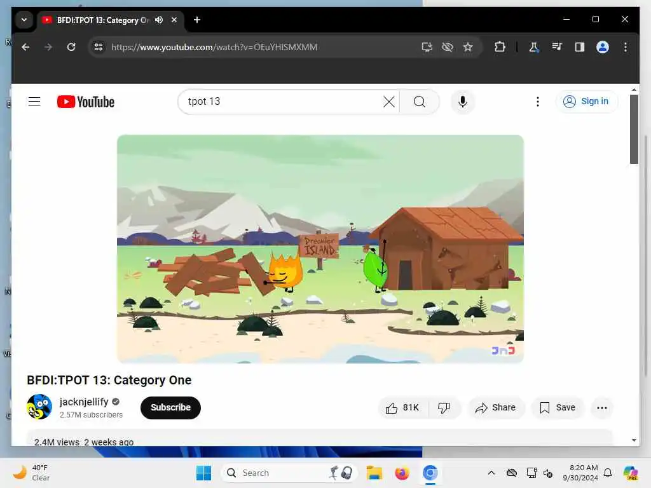Screen dimensions: 651x488
Task: Start voice search with microphone
Action: pos(463,102)
